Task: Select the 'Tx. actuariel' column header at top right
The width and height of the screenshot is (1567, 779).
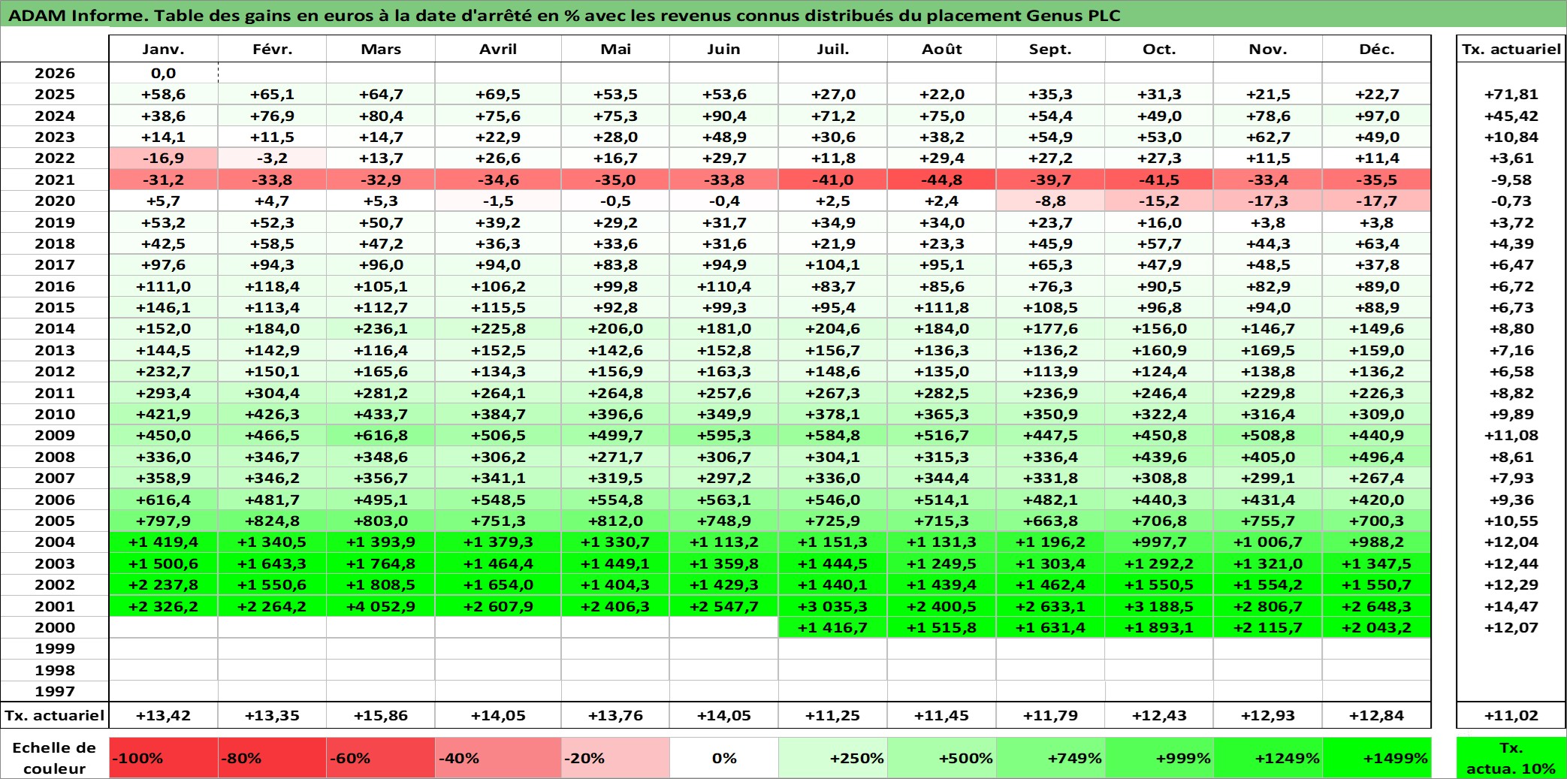Action: point(1511,49)
